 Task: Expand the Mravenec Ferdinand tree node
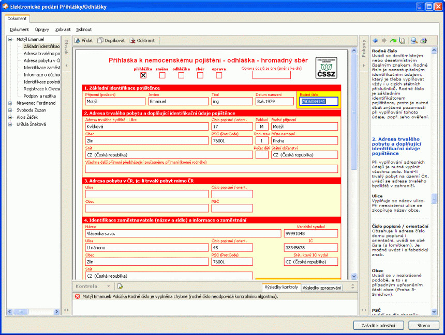point(10,103)
